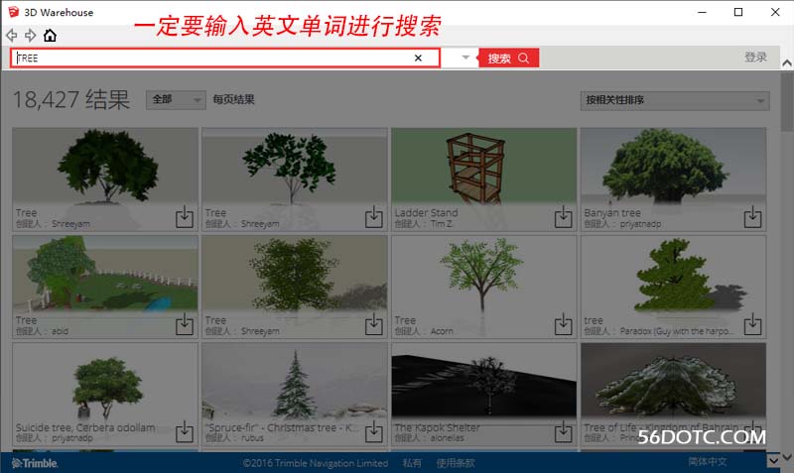Click the 每页结果 label text
Image resolution: width=794 pixels, height=473 pixels.
(x=233, y=99)
